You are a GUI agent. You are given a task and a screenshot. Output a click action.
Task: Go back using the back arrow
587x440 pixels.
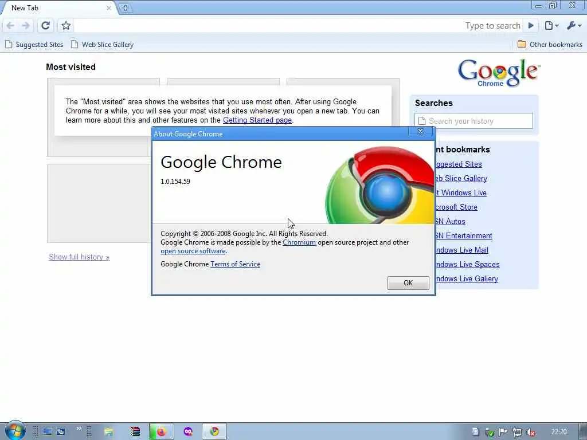pyautogui.click(x=10, y=25)
